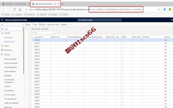
Task: Open the filter pane funnel icon
Action: click(x=26, y=29)
